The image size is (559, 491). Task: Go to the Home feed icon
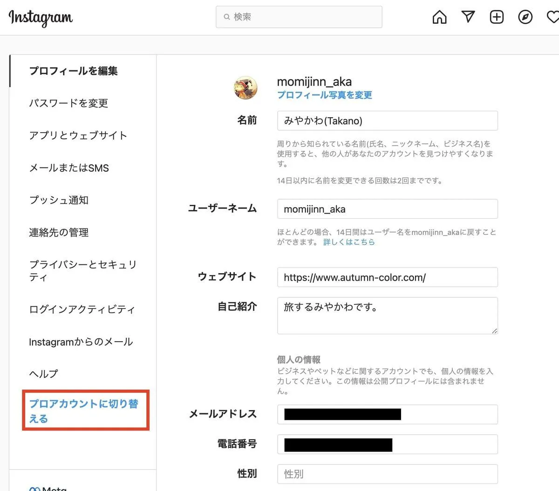coord(439,17)
